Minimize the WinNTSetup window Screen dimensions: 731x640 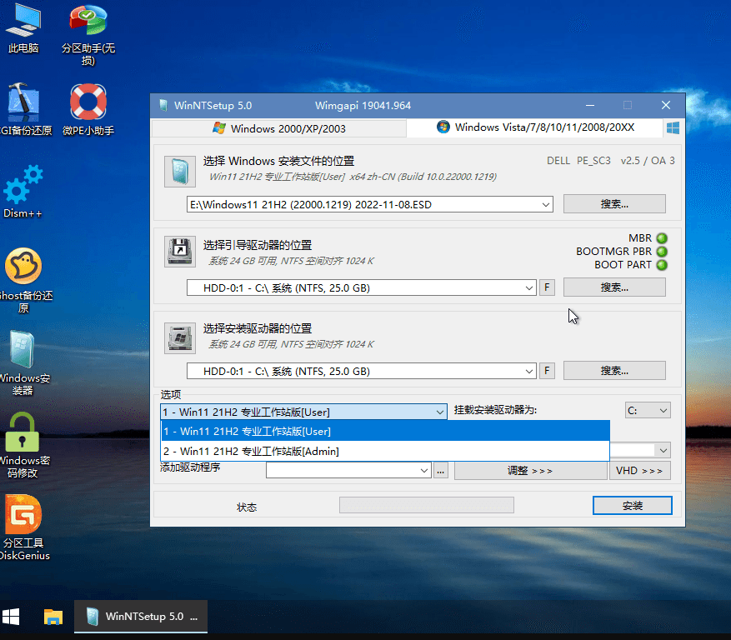click(590, 105)
